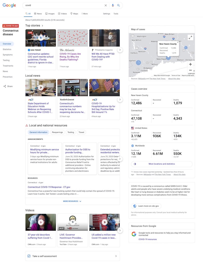Open The New York Times source link under the map
This screenshot has width=203, height=262.
click(157, 79)
